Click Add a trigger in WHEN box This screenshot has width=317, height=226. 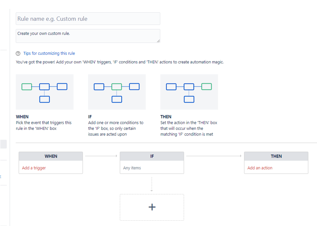pyautogui.click(x=34, y=168)
